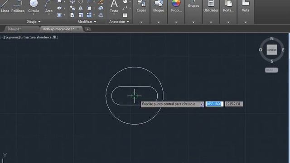The width and height of the screenshot is (290, 163).
Task: Open the Leader flyout arrow
Action: (x=130, y=8)
